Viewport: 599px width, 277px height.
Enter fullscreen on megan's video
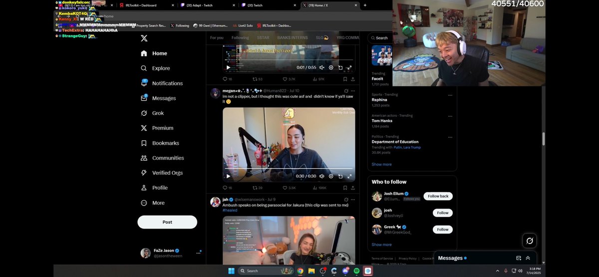pos(349,176)
